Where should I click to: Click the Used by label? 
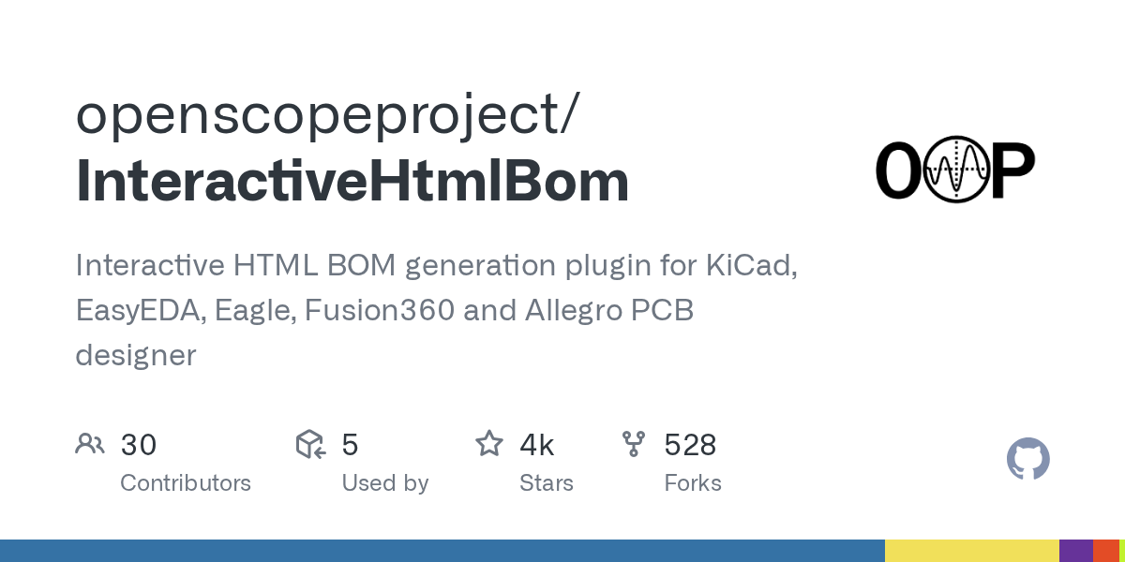pos(384,483)
